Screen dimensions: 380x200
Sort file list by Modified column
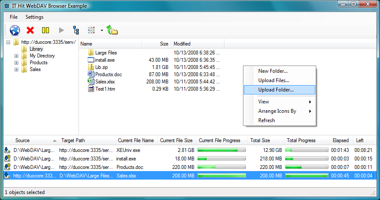point(197,44)
